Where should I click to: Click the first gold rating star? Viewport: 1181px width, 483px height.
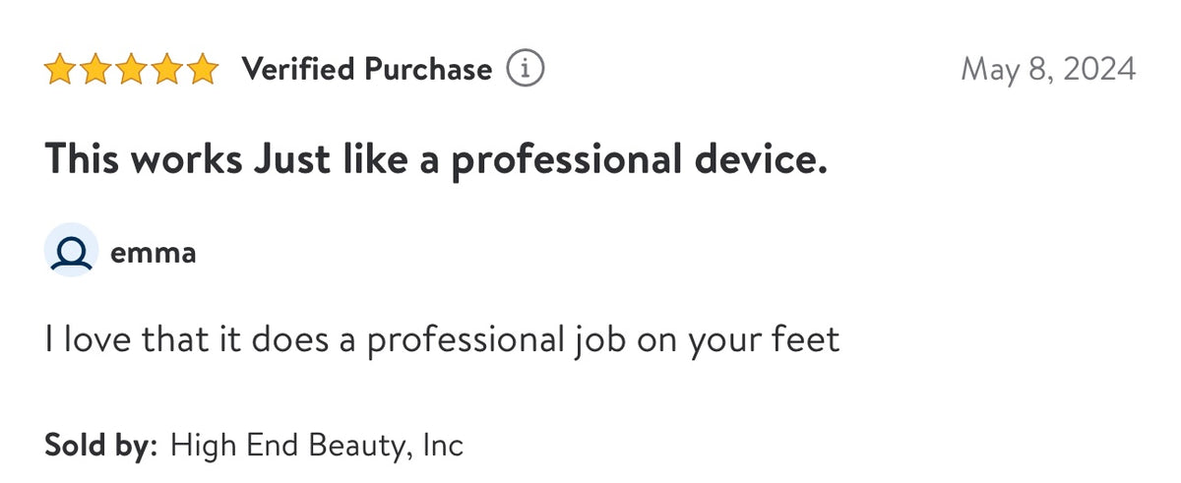click(60, 70)
